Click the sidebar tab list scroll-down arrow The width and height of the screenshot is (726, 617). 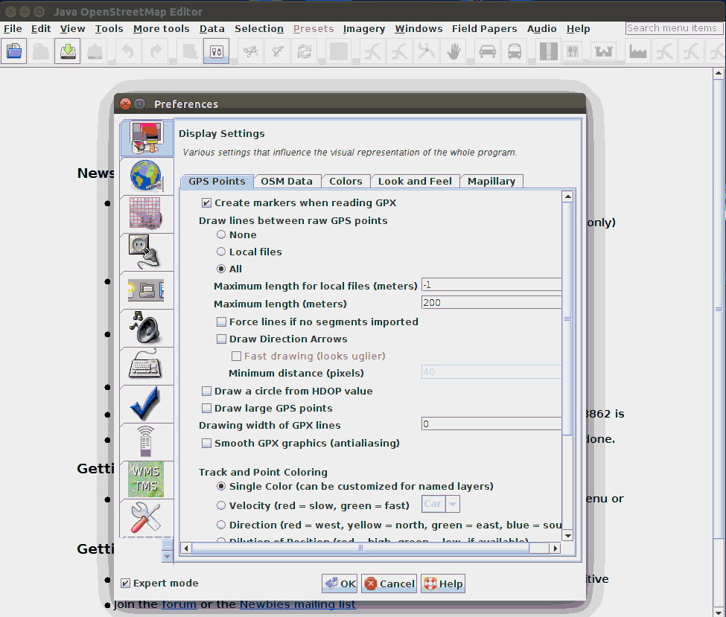point(168,556)
